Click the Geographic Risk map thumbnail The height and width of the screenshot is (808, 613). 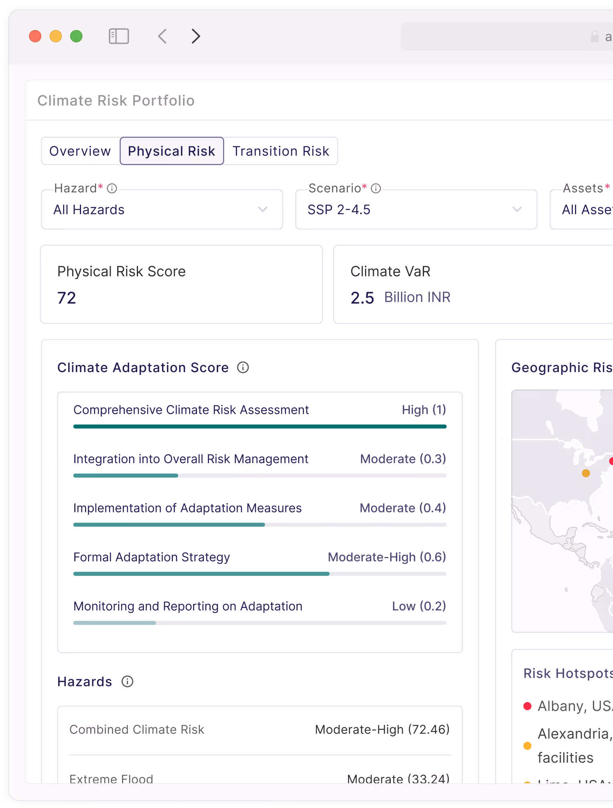[562, 511]
